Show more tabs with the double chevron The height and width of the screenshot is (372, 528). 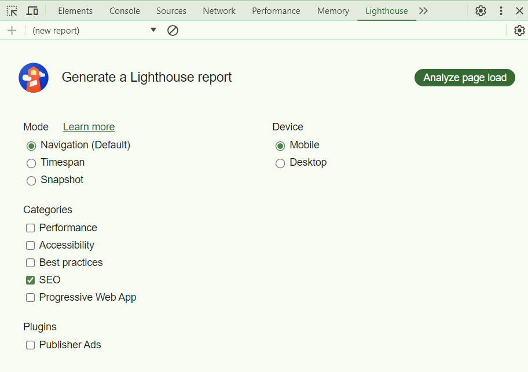click(424, 11)
